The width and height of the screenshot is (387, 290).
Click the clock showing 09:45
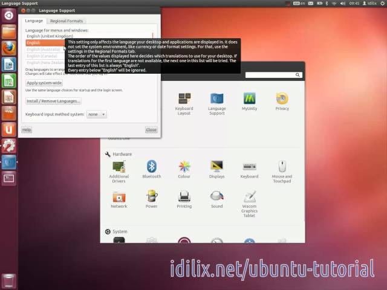[354, 3]
